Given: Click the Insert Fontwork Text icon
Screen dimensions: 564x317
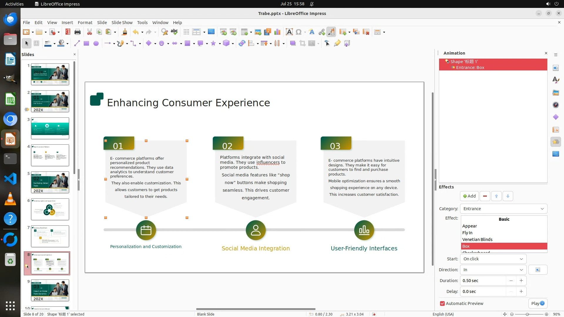Looking at the screenshot, I should tap(312, 32).
